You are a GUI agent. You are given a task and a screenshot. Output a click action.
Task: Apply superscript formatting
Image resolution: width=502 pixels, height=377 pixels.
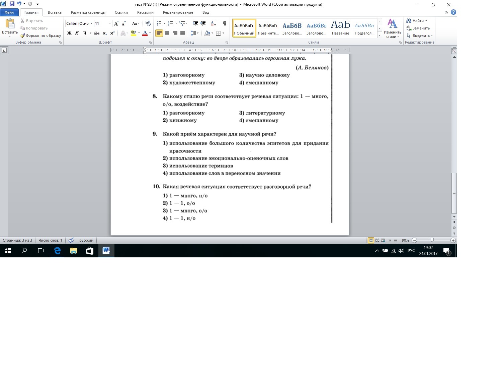tap(112, 33)
